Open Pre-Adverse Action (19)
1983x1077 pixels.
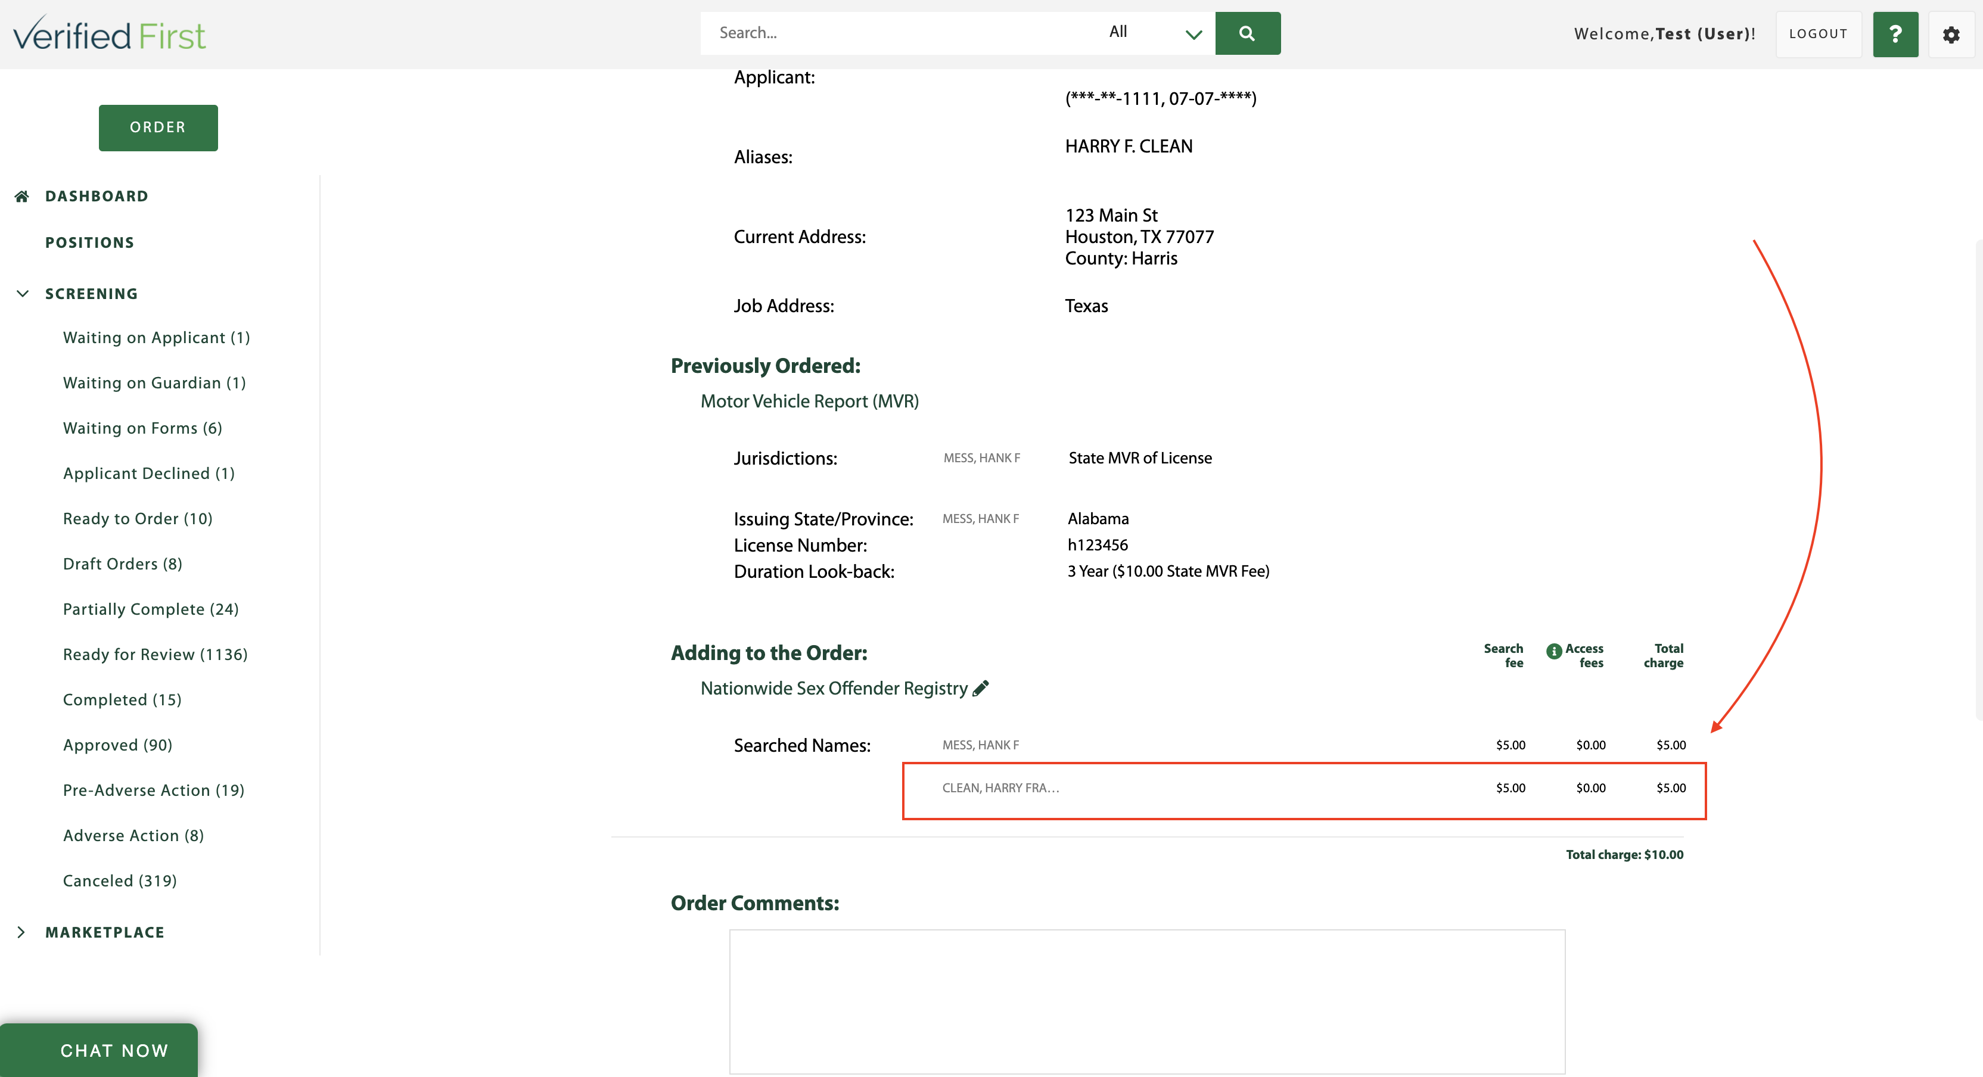point(154,790)
